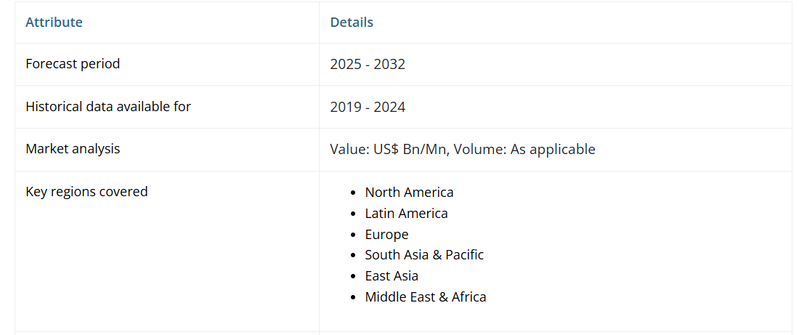This screenshot has height=335, width=799.
Task: Click Middle East & Africa list item
Action: (426, 297)
